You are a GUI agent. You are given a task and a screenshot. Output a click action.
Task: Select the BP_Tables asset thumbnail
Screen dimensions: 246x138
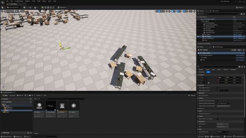coord(39,106)
